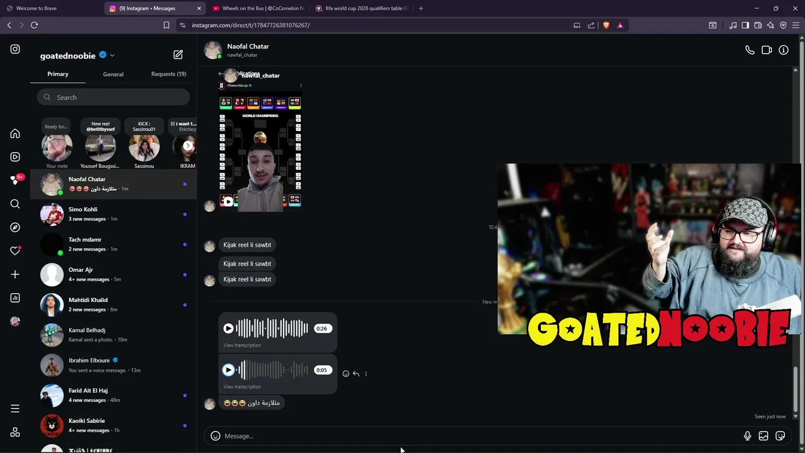Viewport: 805px width, 453px height.
Task: Open Mahtidi Khalid conversation
Action: click(113, 305)
